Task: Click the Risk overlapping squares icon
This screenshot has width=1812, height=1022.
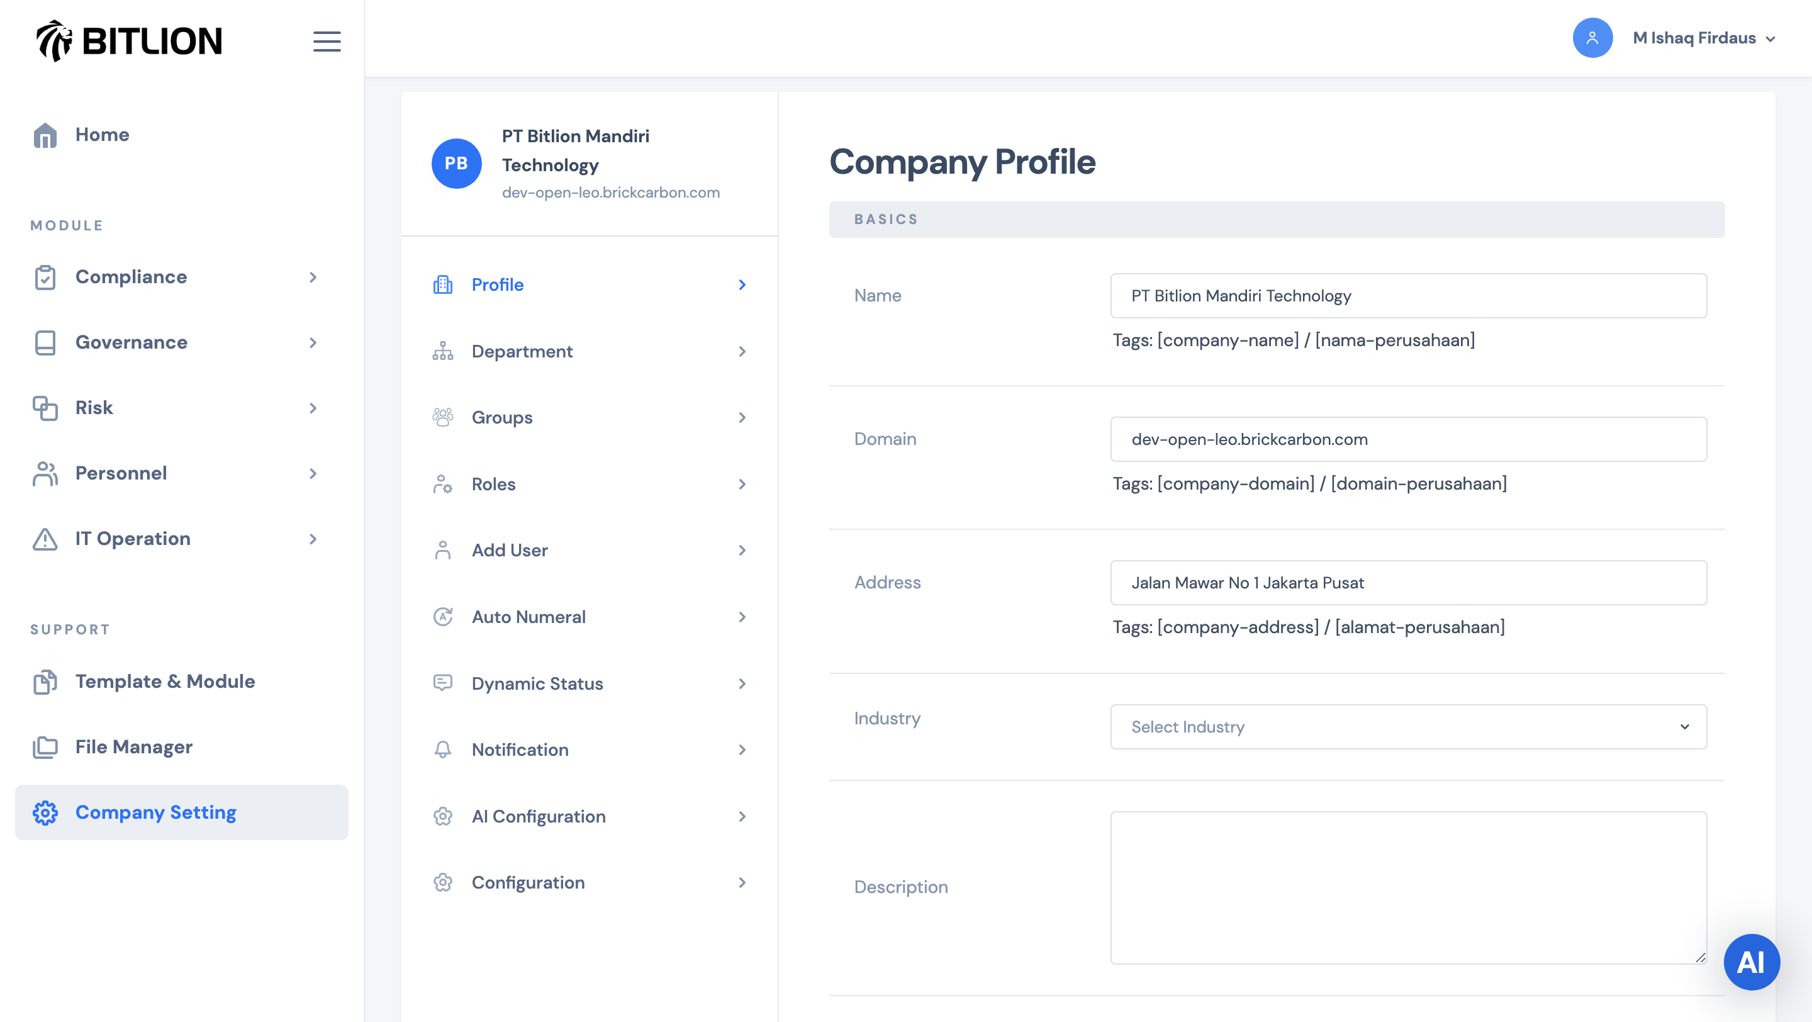Action: tap(45, 408)
